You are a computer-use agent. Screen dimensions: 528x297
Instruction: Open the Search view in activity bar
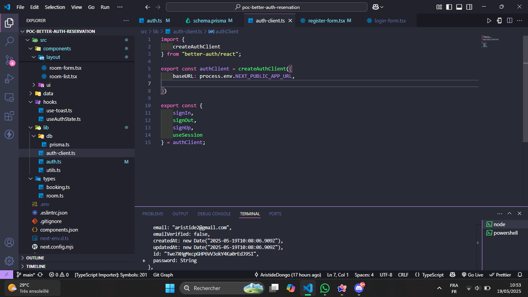coord(9,41)
